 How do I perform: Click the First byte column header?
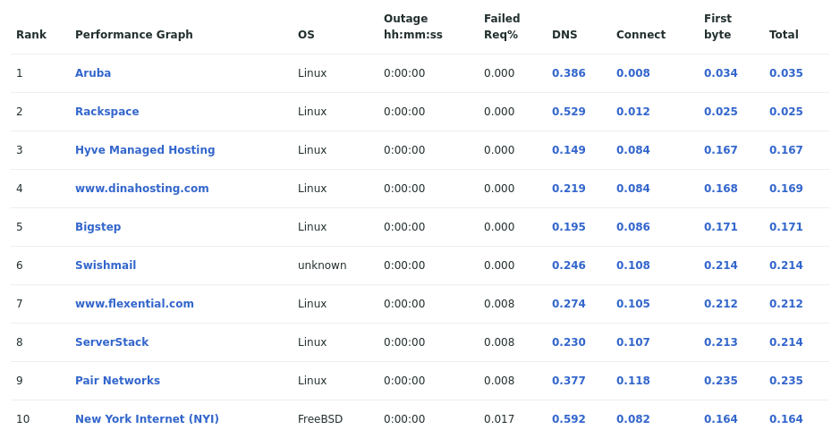717,27
